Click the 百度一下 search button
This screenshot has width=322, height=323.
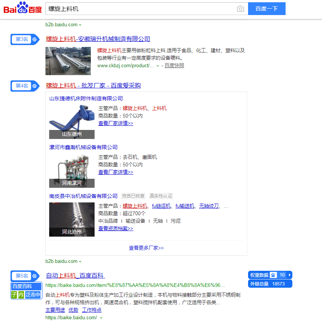(266, 9)
